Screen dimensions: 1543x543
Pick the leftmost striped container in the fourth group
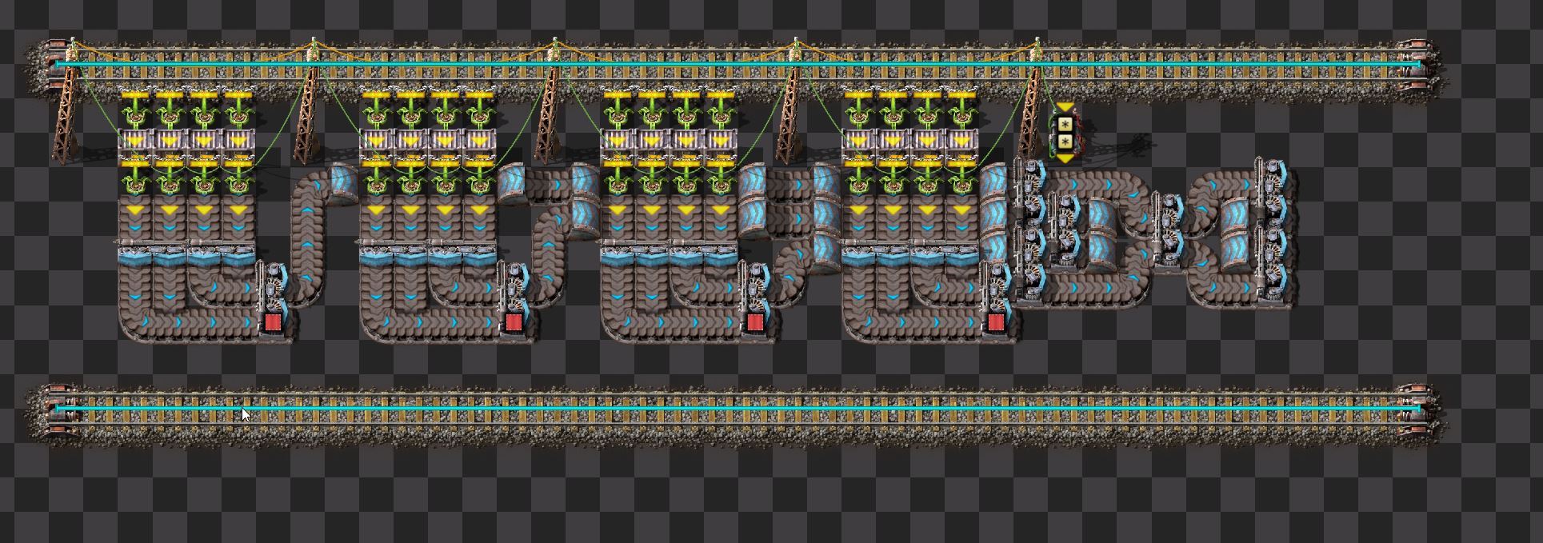(x=859, y=142)
